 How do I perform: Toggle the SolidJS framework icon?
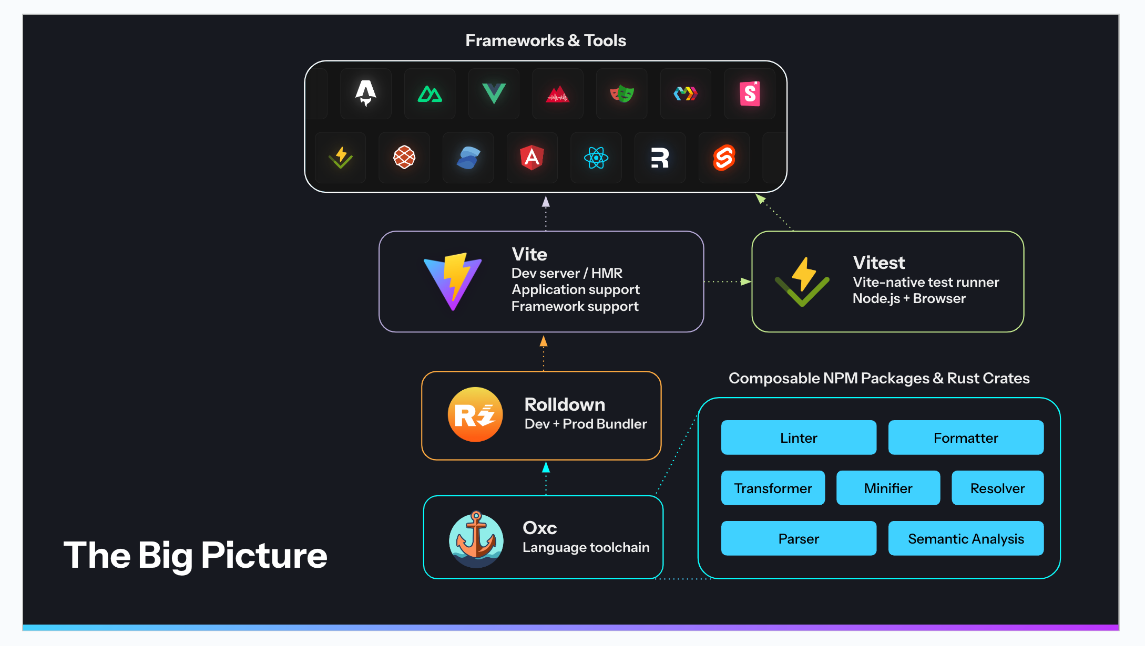click(x=469, y=157)
